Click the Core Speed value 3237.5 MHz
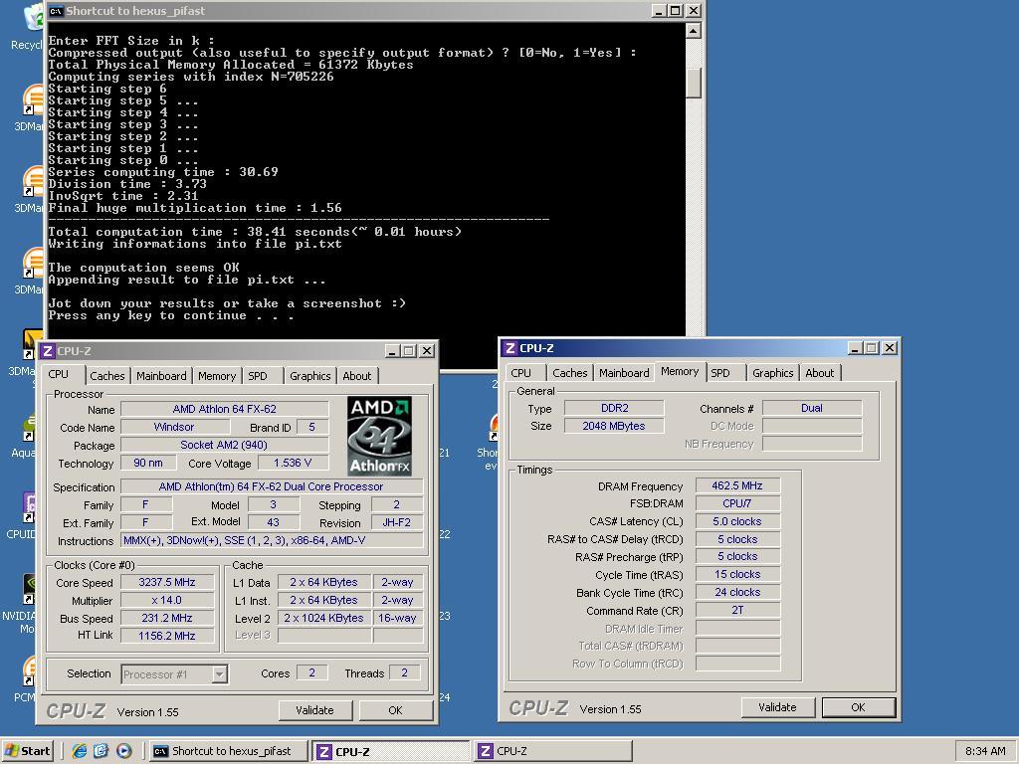 coord(167,582)
